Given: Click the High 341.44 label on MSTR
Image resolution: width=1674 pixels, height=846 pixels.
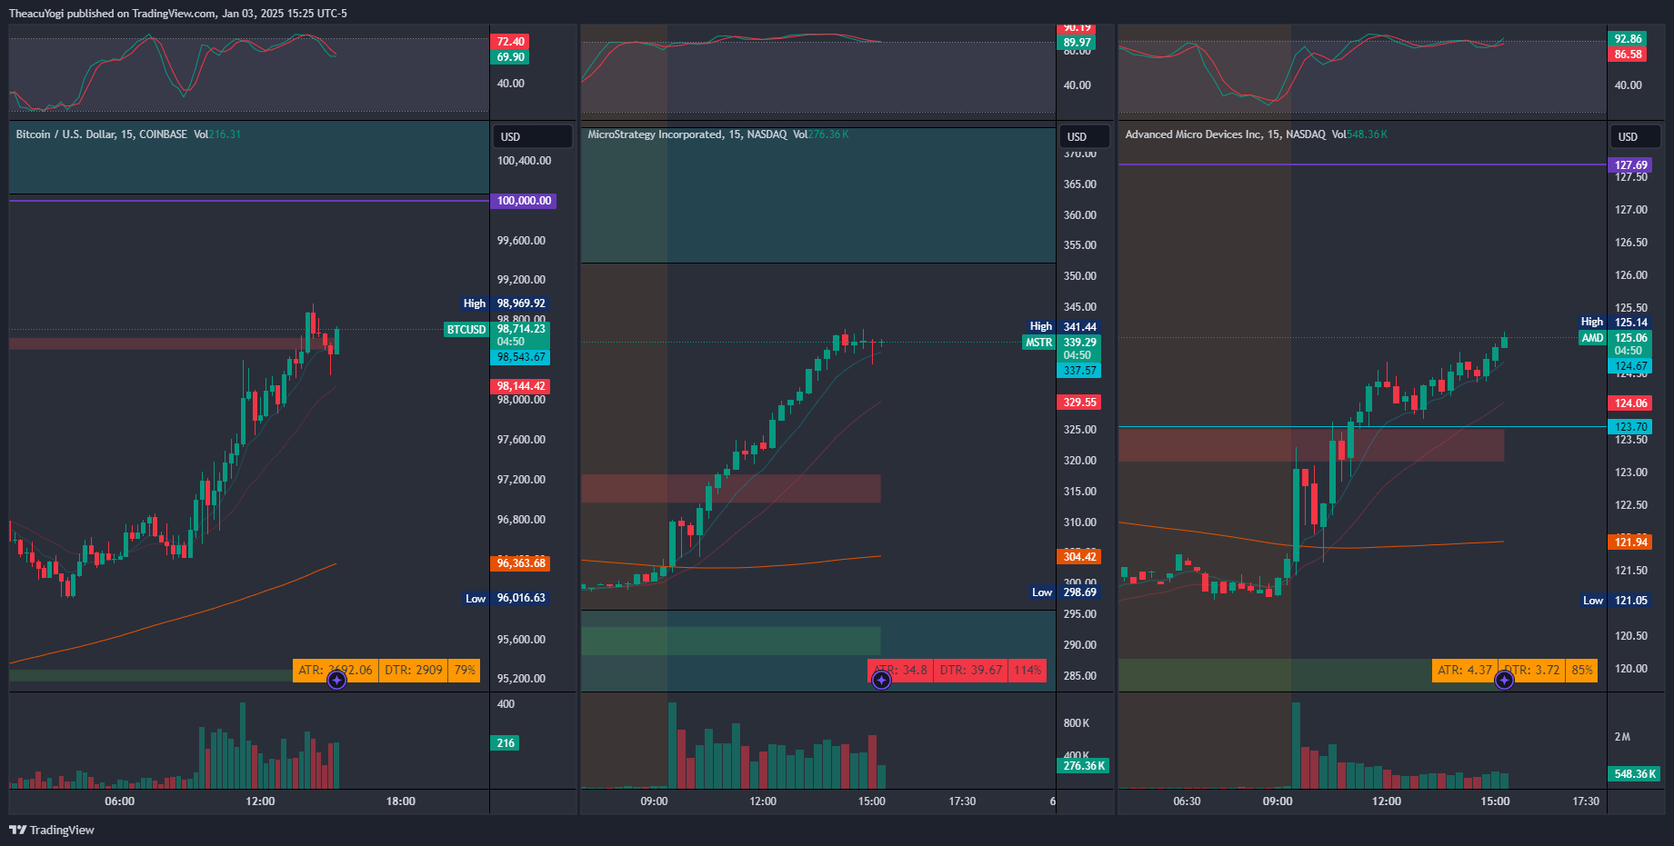Looking at the screenshot, I should [x=1064, y=326].
